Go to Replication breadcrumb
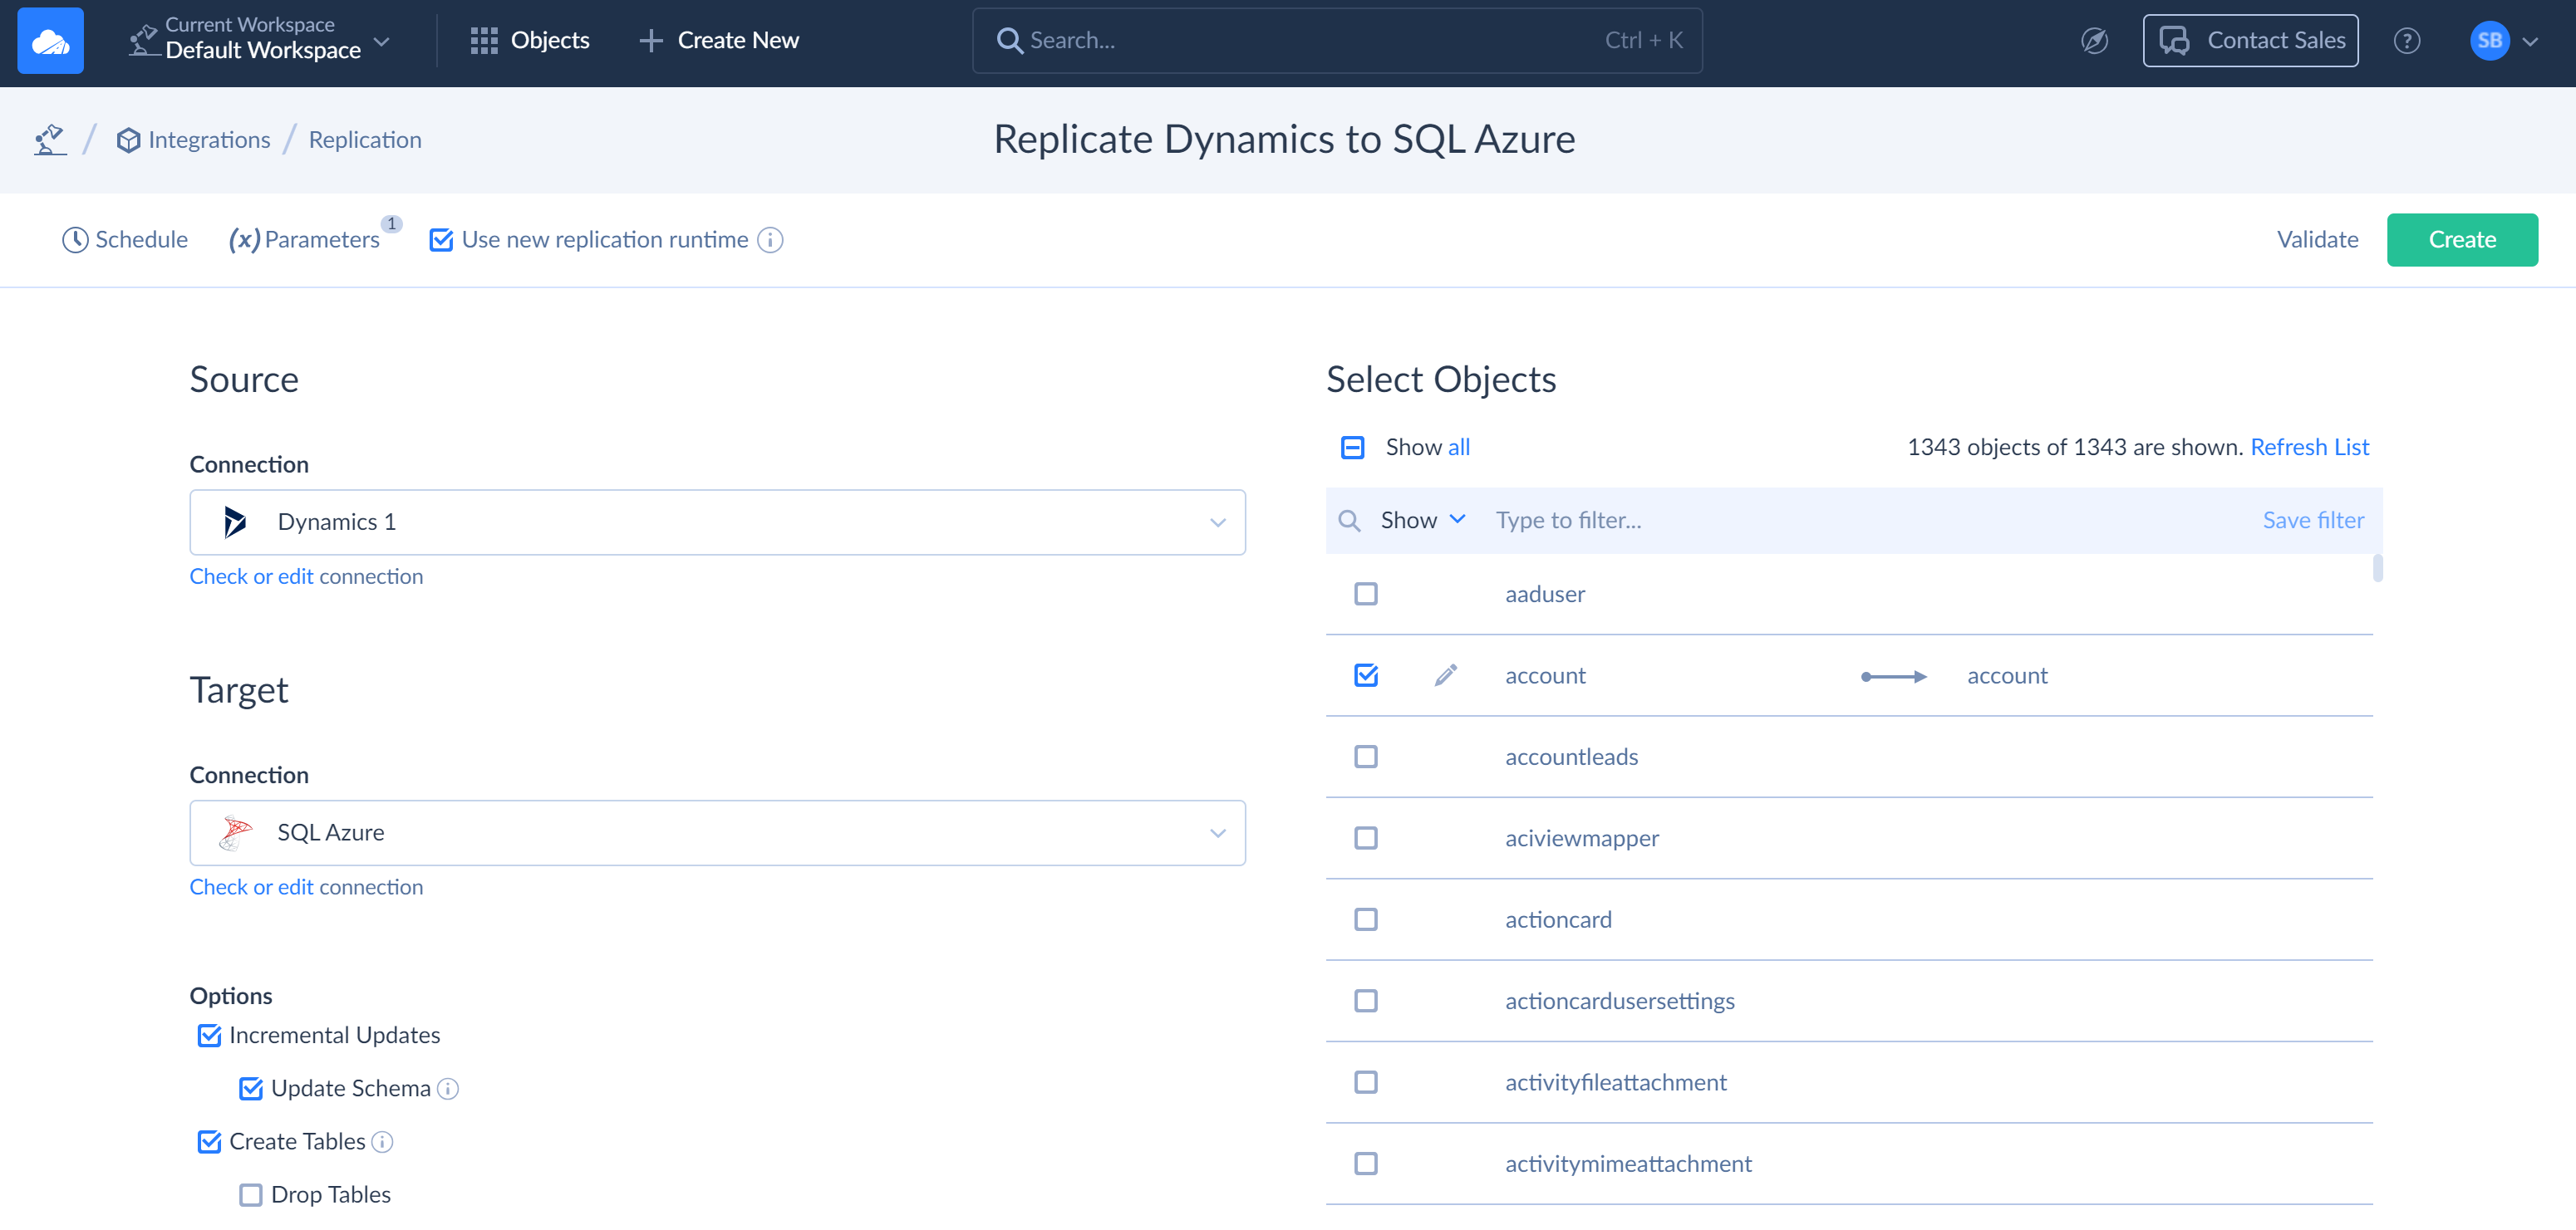2576x1230 pixels. (x=365, y=140)
